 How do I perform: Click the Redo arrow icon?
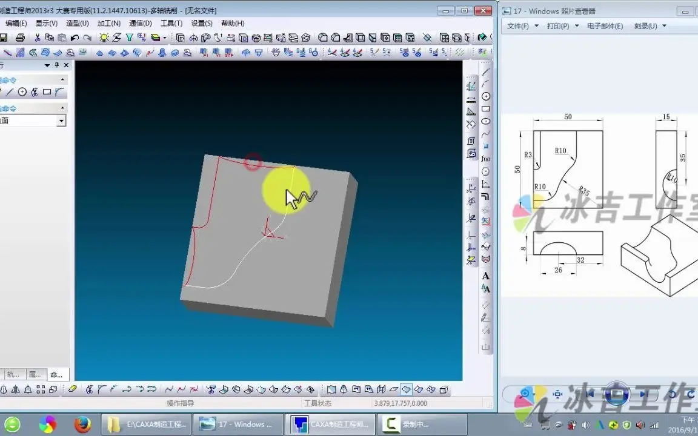coord(87,38)
